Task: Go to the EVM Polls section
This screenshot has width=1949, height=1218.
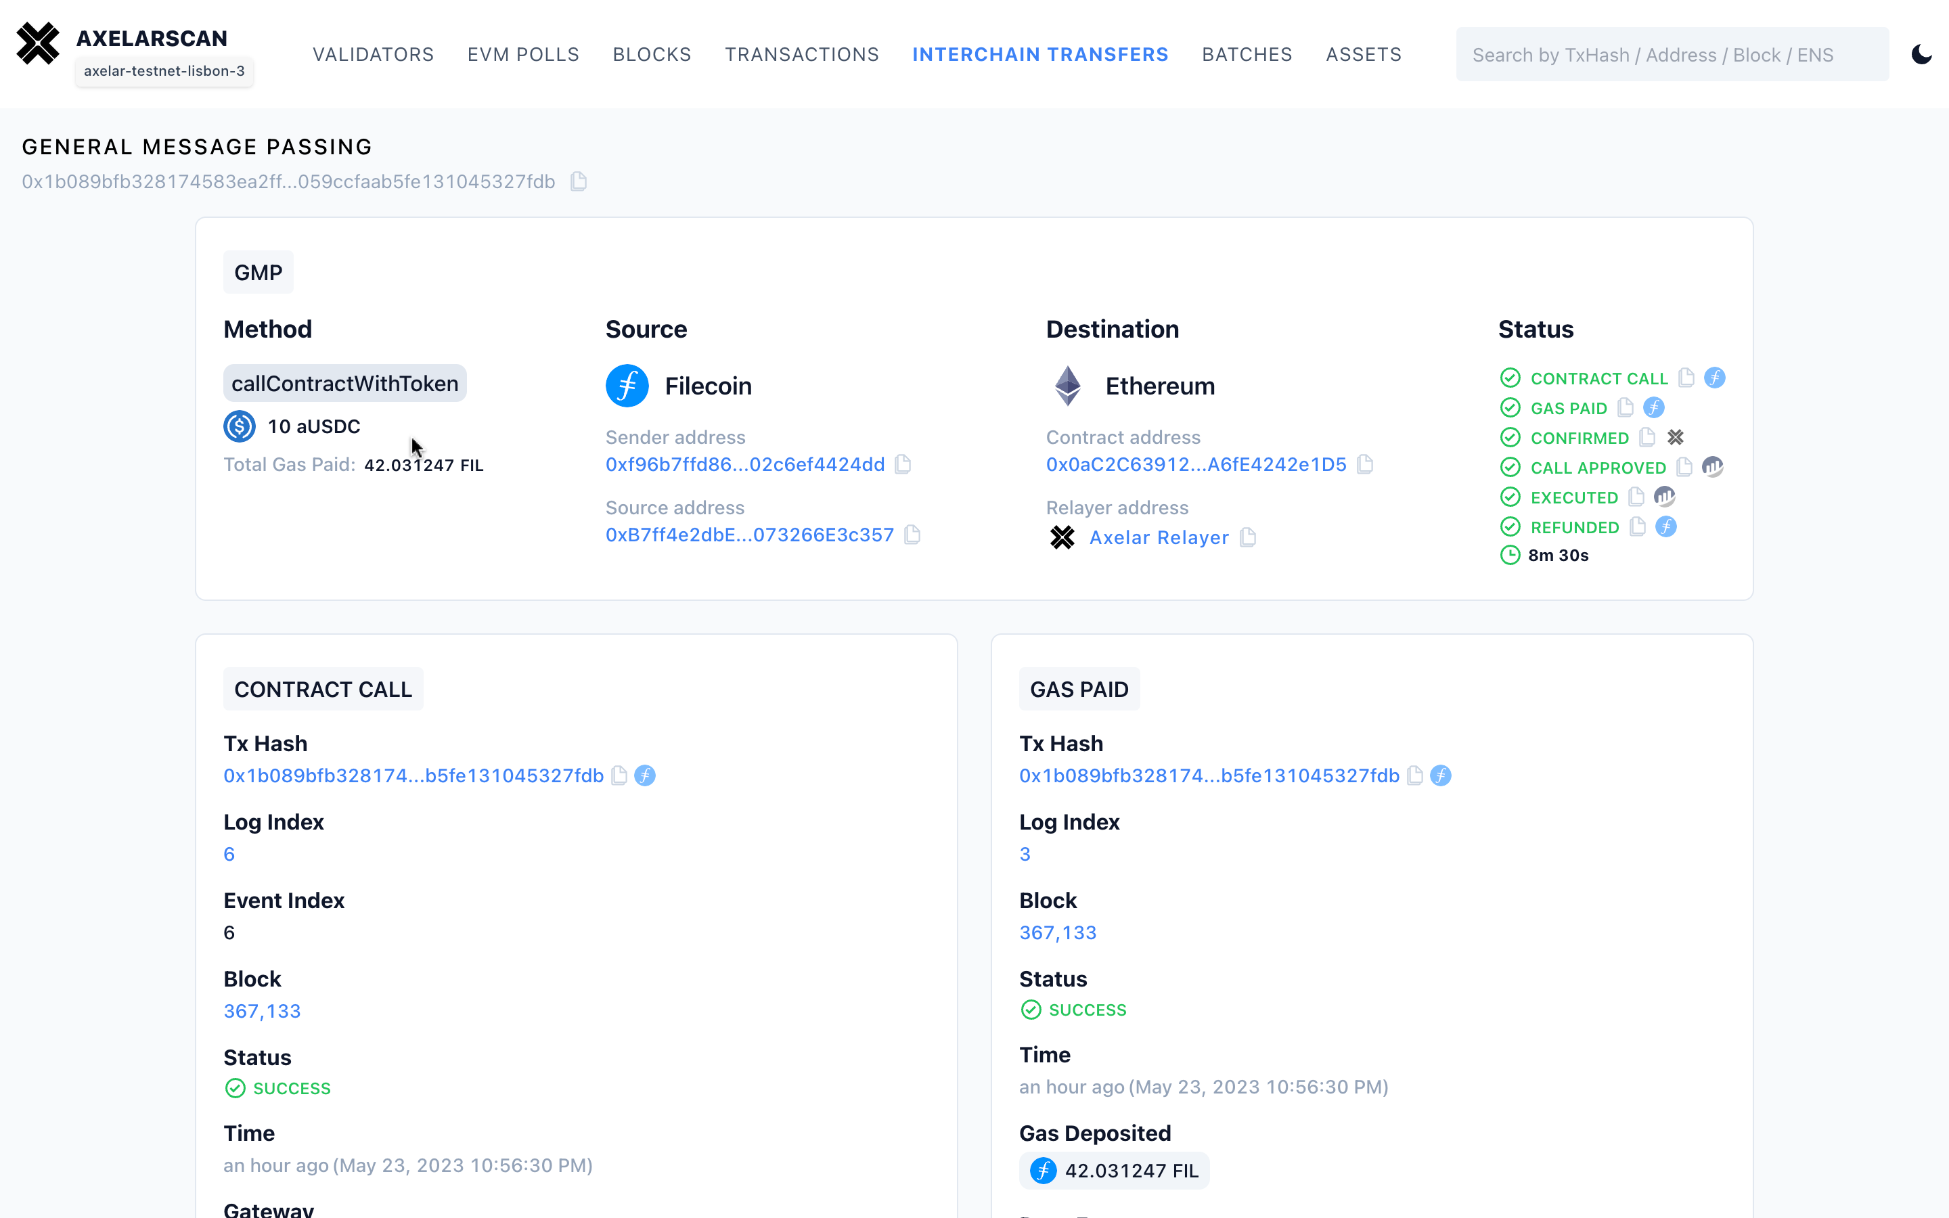Action: point(522,54)
